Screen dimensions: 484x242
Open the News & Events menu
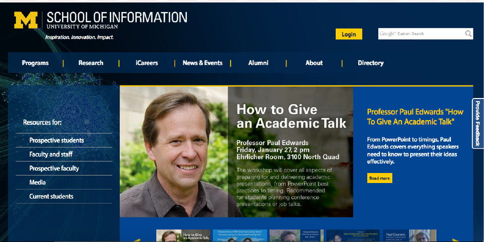pyautogui.click(x=202, y=63)
